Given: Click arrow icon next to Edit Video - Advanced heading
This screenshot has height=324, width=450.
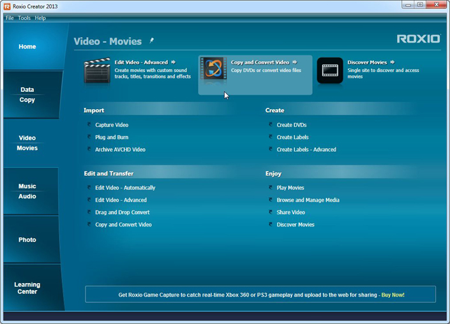Looking at the screenshot, I should click(174, 62).
